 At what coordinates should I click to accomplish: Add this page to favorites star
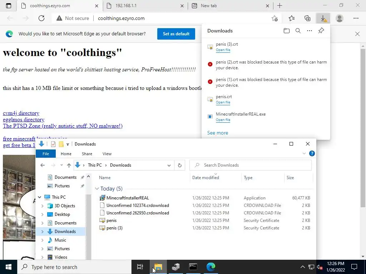point(275,19)
